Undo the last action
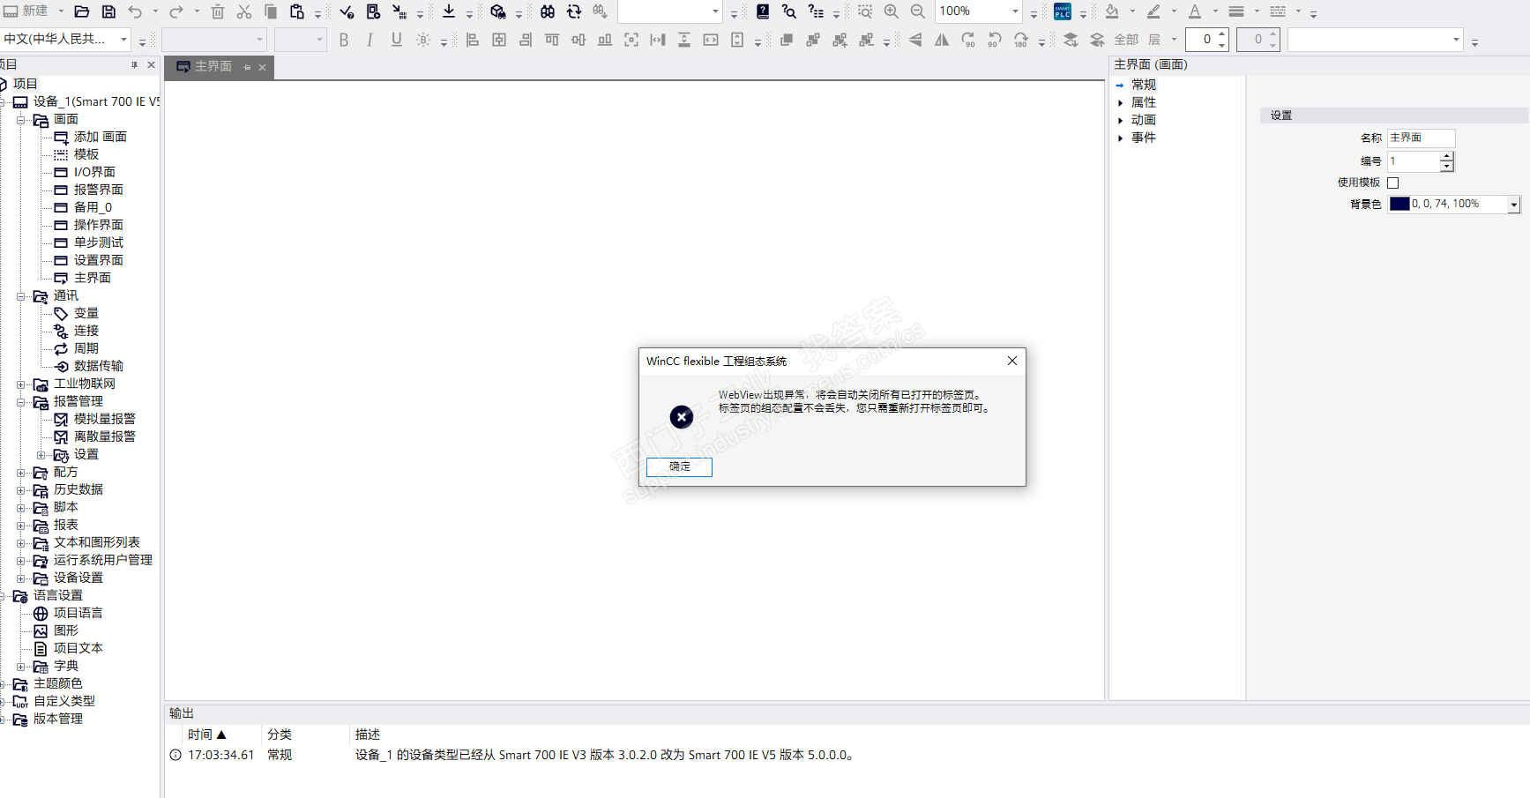 (135, 11)
